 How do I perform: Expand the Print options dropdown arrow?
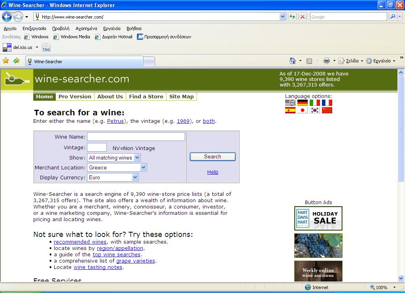334,61
